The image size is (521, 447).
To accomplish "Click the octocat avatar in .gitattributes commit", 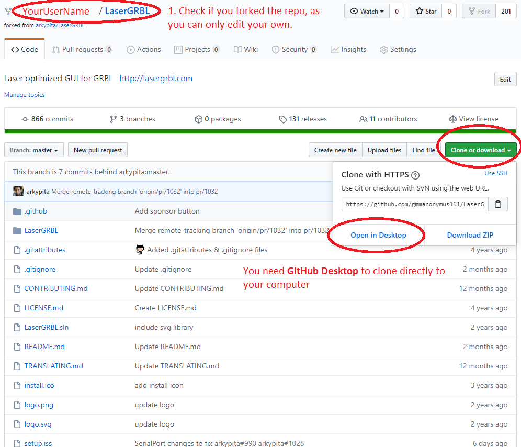I will point(140,250).
